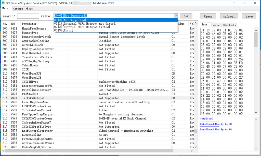The image size is (261, 156).
Task: Select the FrntUpperDispMargin row
Action: (x=98, y=114)
